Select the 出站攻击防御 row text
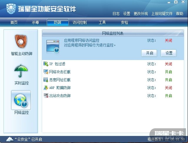 60,96
